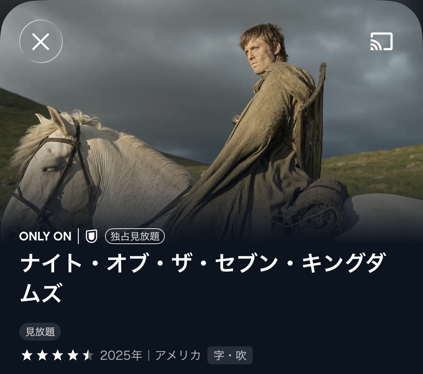Image resolution: width=423 pixels, height=374 pixels.
Task: Click the second rating star
Action: [x=42, y=355]
